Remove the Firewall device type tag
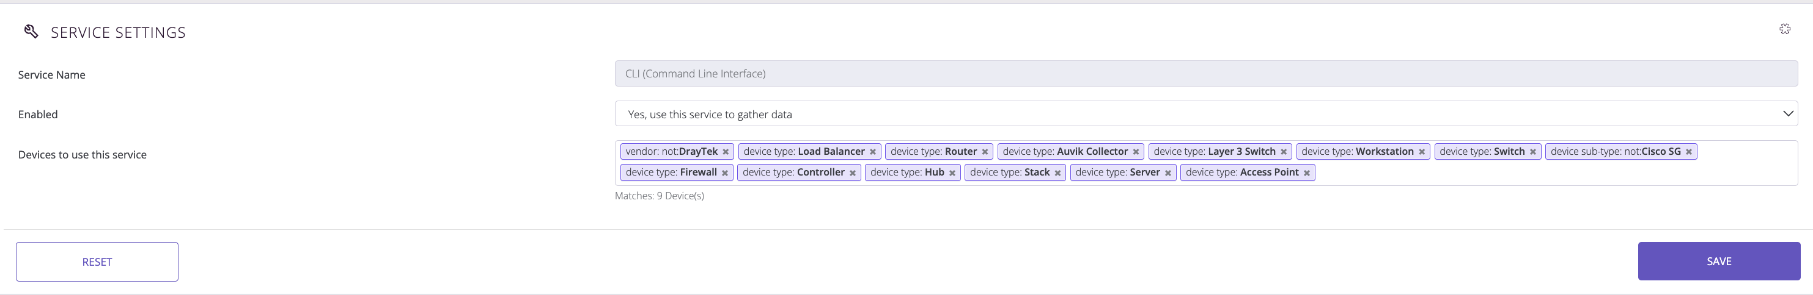The image size is (1813, 295). click(725, 172)
